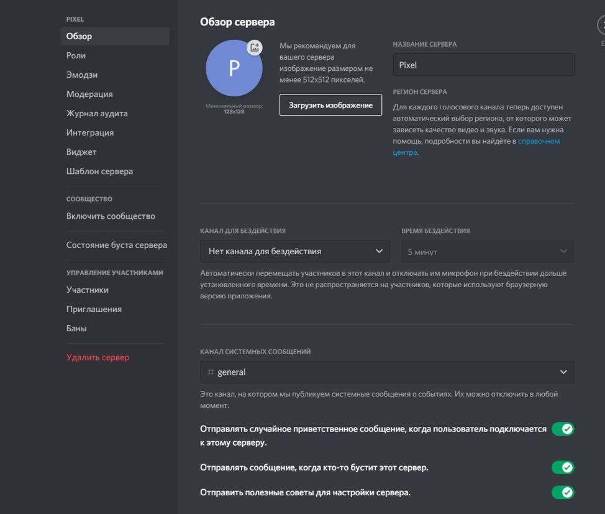Click the upload image icon on server avatar

click(x=254, y=48)
